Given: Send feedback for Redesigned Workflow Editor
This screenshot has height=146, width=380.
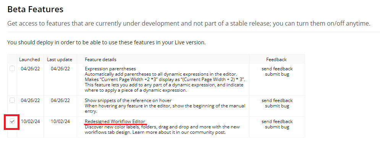Looking at the screenshot, I should [277, 122].
